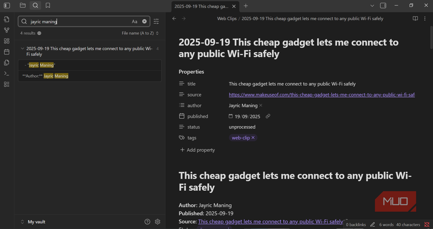Click the bottom ribbon list icon
Image resolution: width=433 pixels, height=229 pixels.
click(x=7, y=84)
